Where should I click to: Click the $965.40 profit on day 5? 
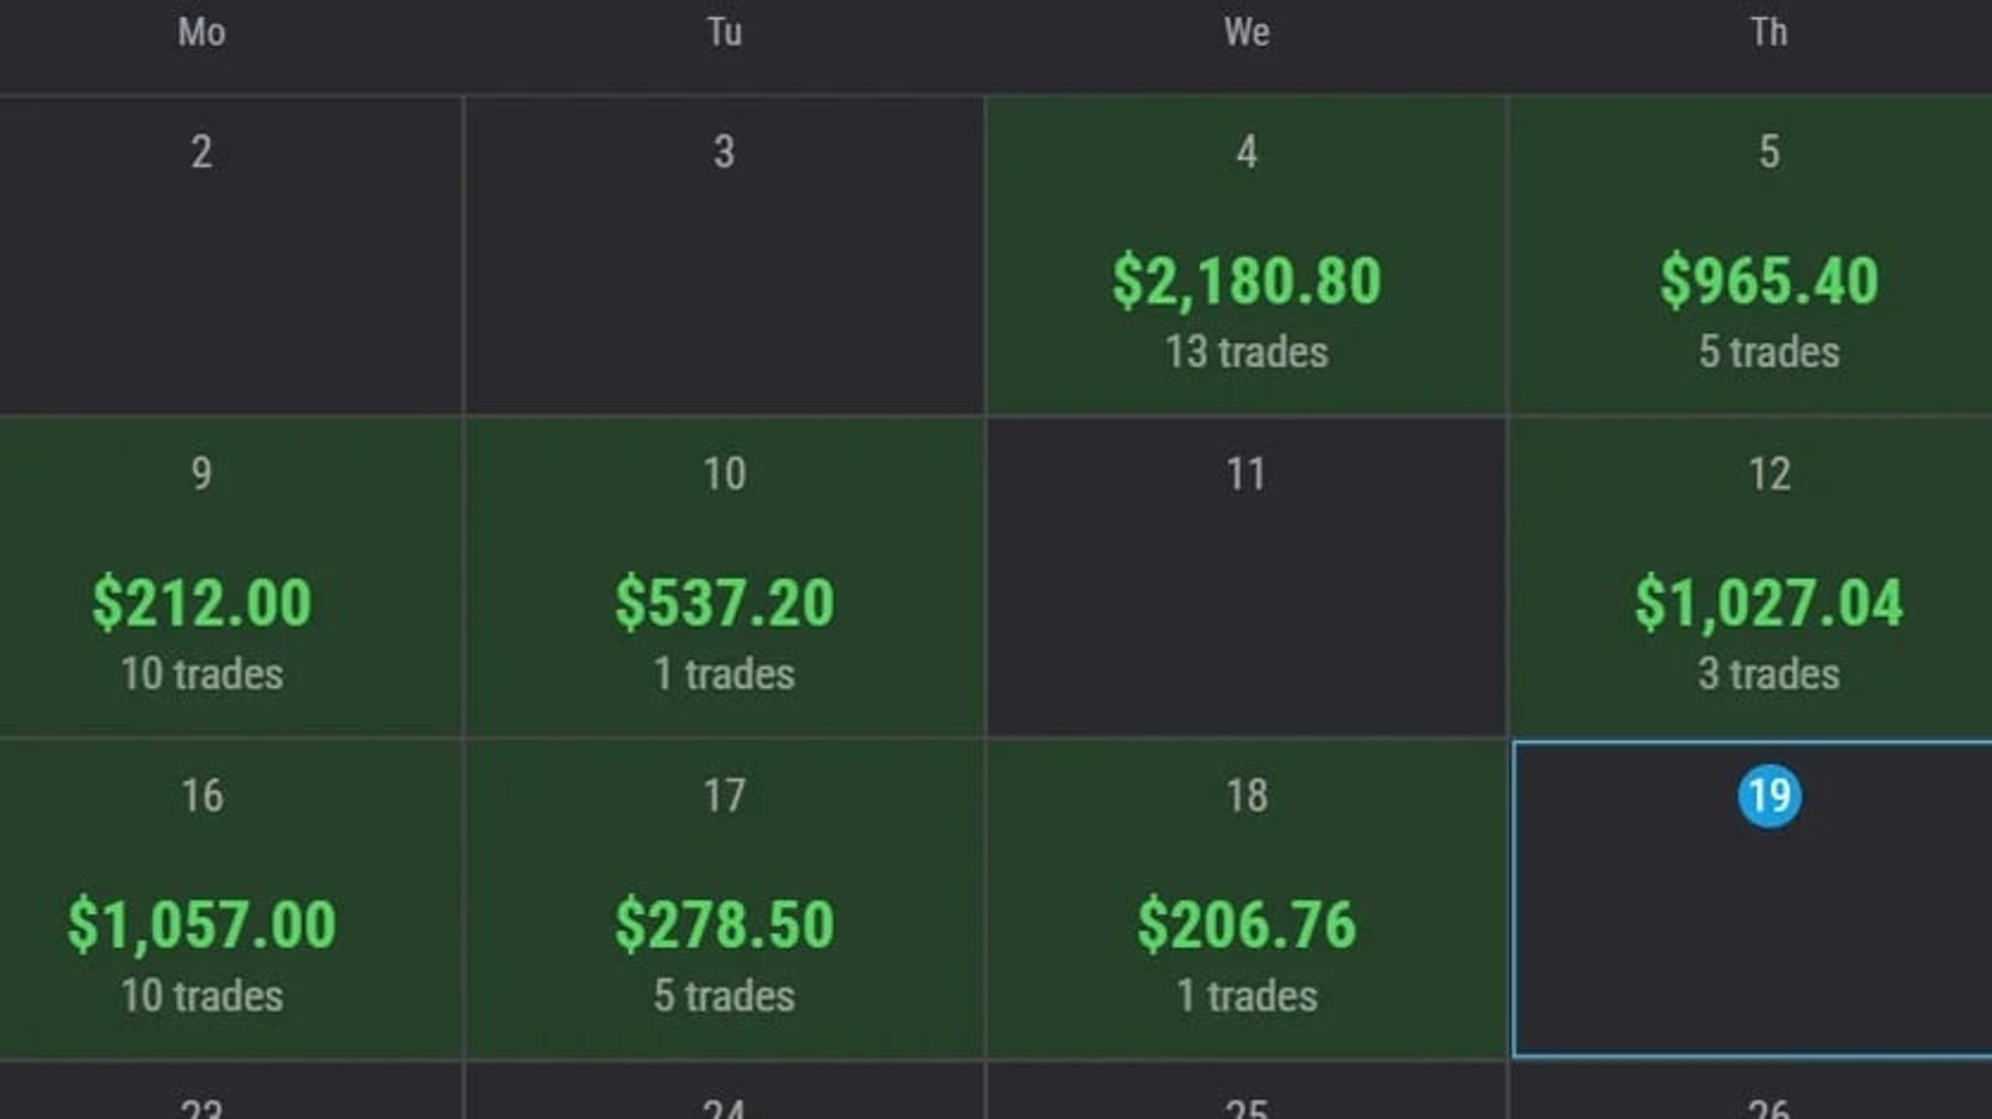[x=1769, y=280]
